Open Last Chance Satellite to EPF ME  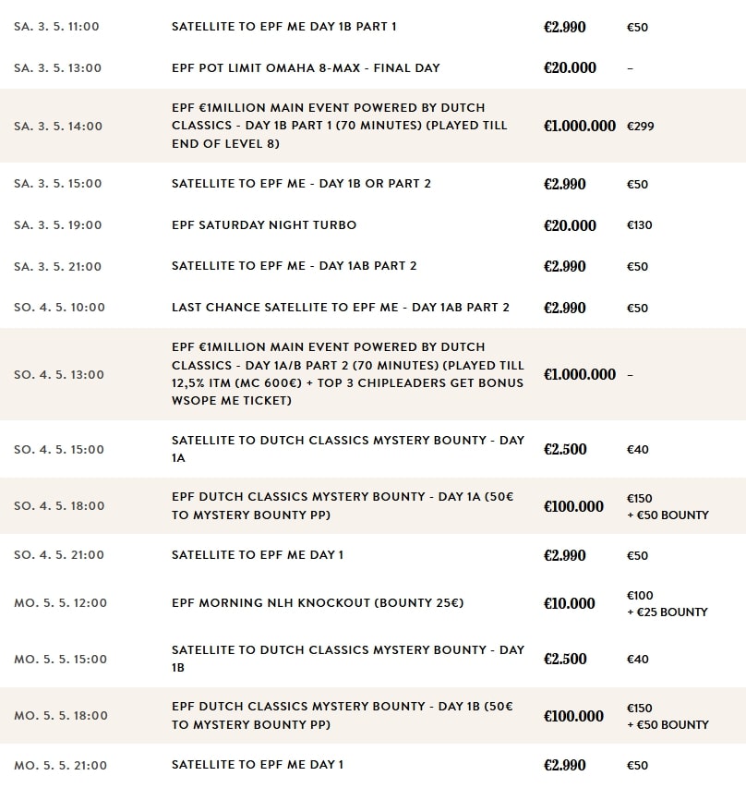pos(341,307)
